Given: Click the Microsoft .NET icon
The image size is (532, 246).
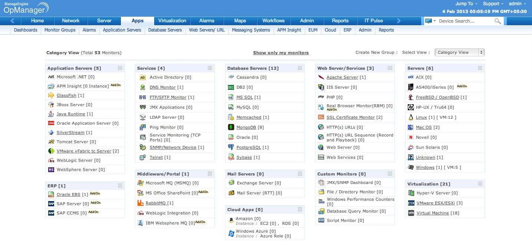Looking at the screenshot, I should pos(51,77).
